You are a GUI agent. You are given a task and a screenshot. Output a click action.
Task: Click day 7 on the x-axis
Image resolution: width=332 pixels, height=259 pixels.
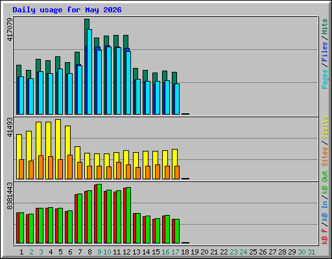pyautogui.click(x=80, y=252)
